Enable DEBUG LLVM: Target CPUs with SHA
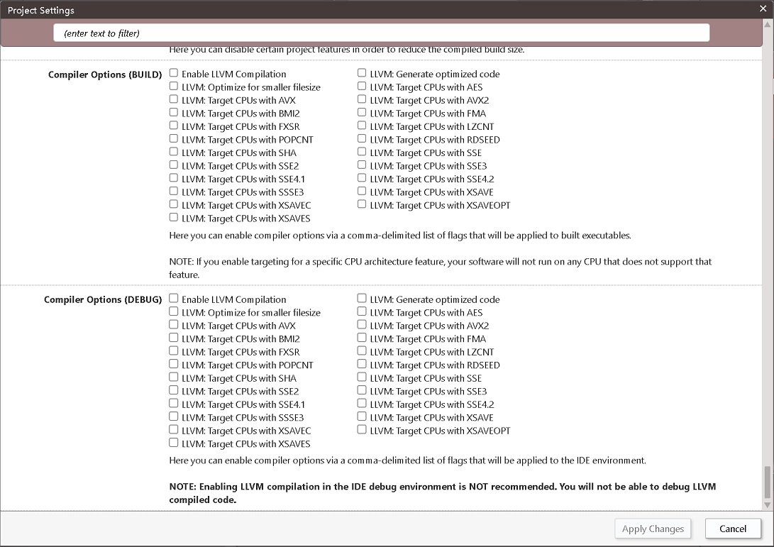 point(174,377)
